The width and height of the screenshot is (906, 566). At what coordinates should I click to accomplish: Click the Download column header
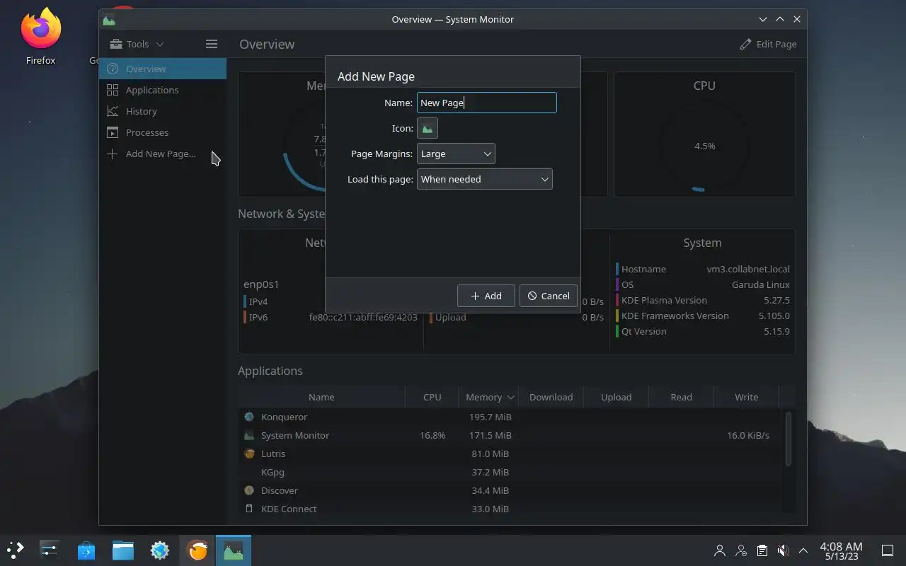point(551,397)
